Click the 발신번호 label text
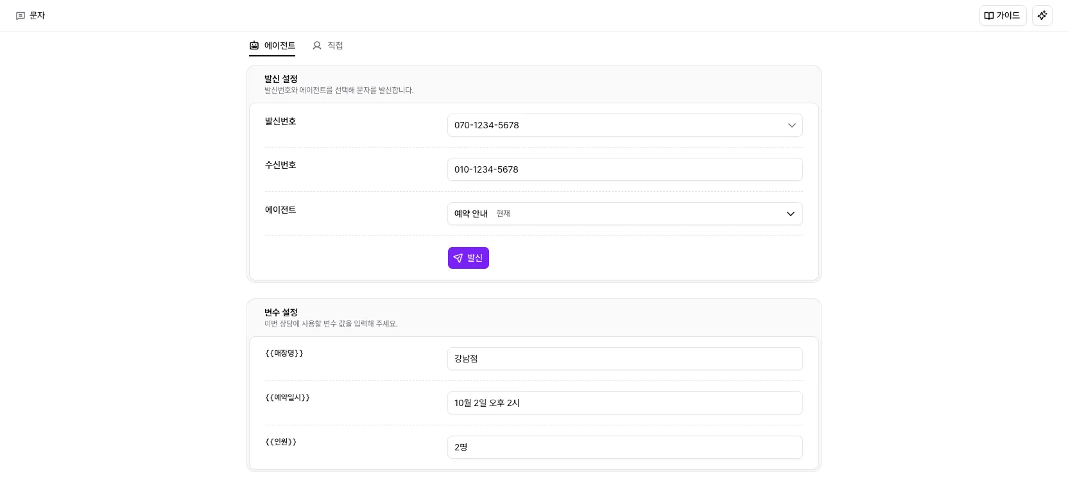This screenshot has width=1068, height=494. coord(280,121)
